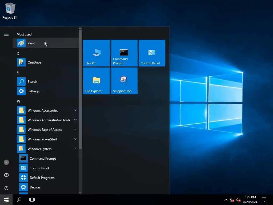Open Settings gear in Start sidebar
This screenshot has width=273, height=205.
coord(6,175)
